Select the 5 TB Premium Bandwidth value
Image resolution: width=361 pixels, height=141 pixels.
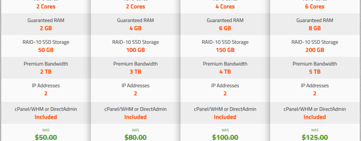[x=314, y=72]
